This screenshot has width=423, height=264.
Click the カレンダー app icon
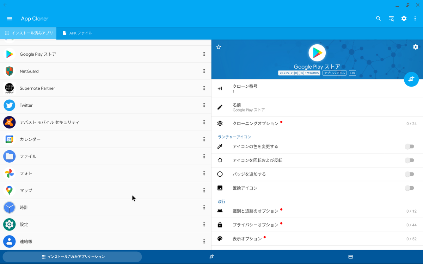tap(10, 139)
